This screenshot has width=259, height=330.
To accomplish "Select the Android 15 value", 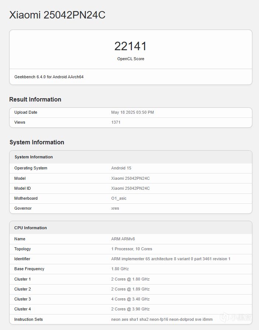I will [121, 168].
